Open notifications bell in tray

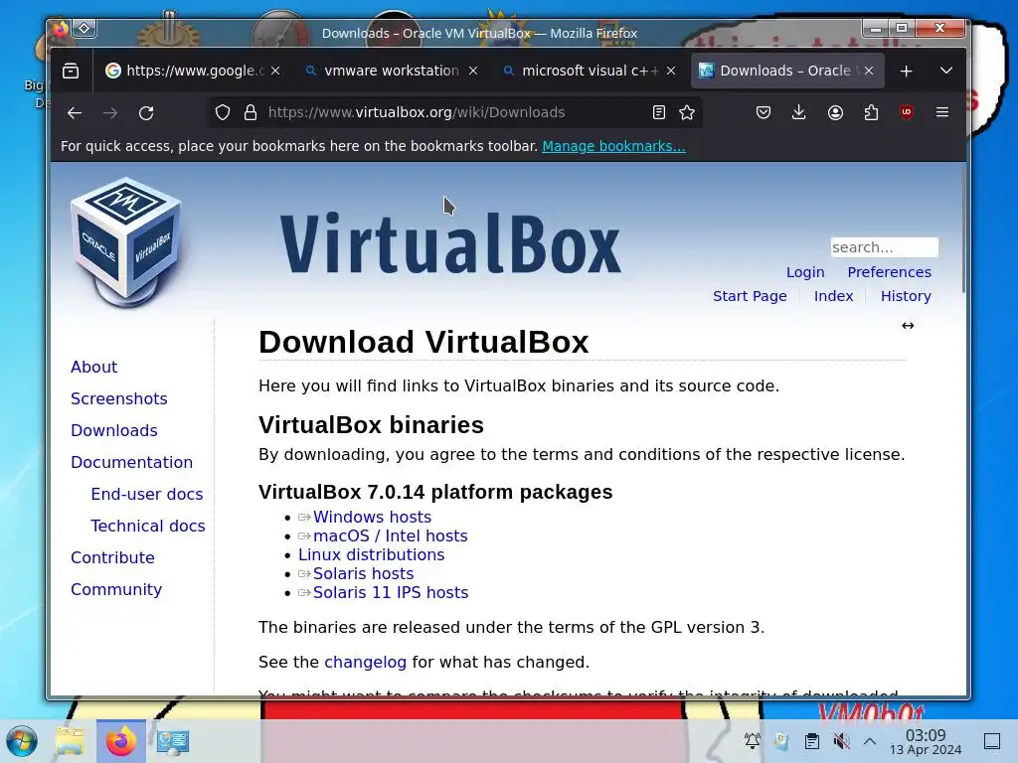click(x=753, y=741)
